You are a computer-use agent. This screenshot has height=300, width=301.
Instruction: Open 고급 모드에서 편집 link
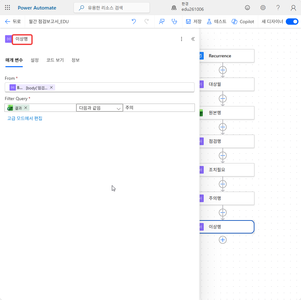(x=25, y=118)
